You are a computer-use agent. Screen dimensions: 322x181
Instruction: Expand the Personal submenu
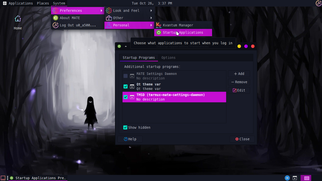pos(129,25)
